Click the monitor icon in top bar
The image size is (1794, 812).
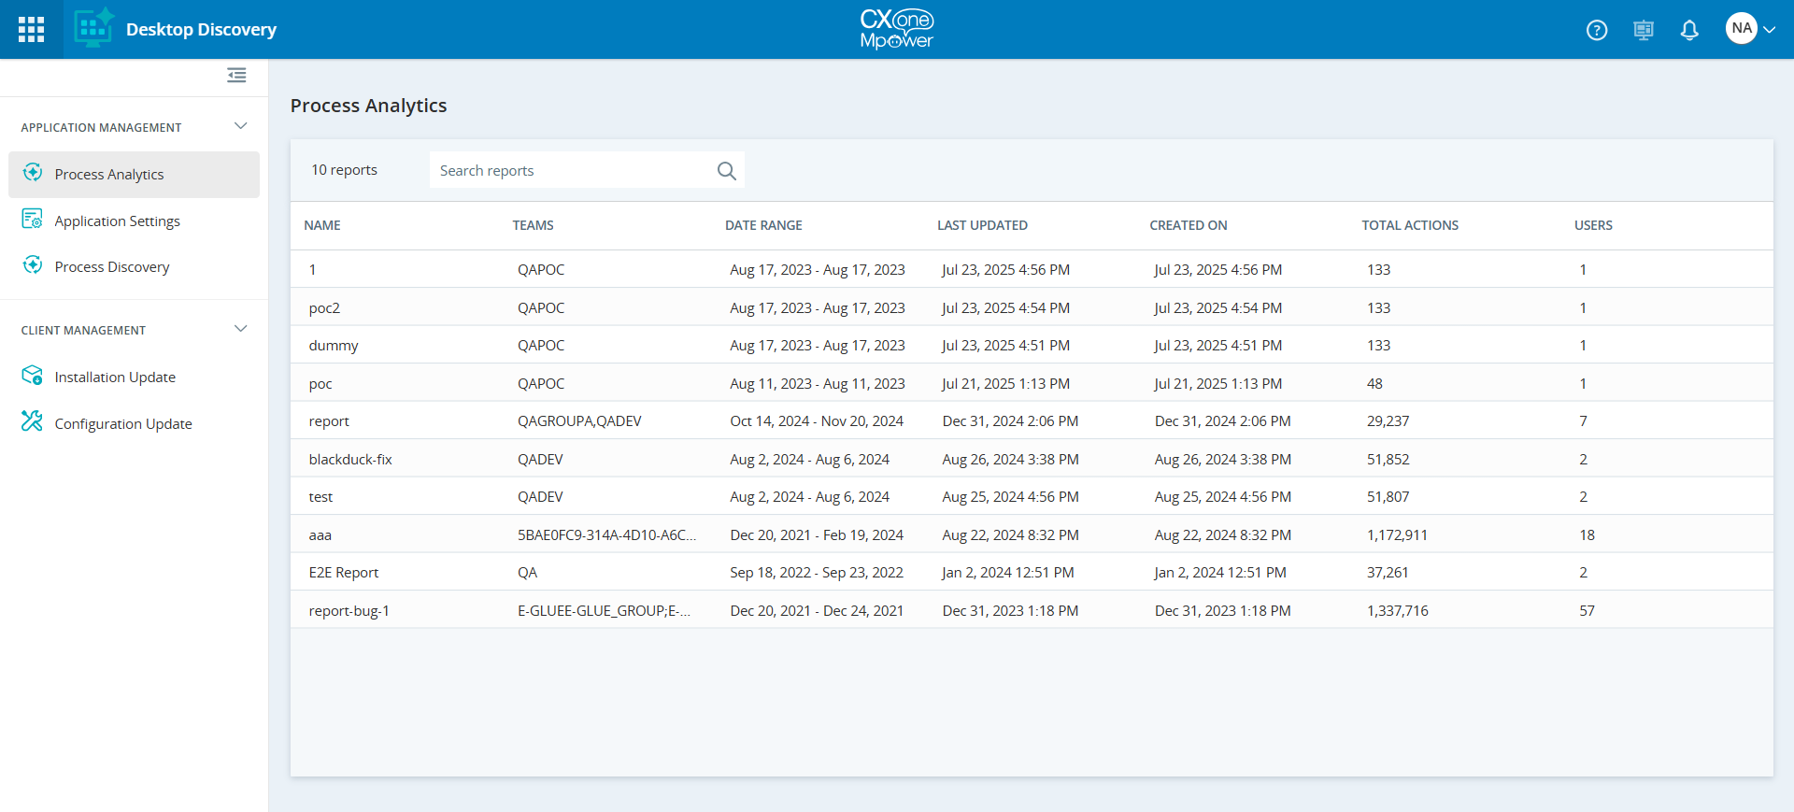(1643, 30)
